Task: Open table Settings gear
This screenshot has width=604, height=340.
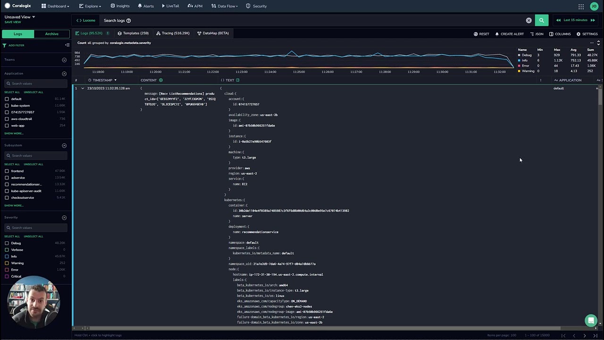Action: (x=587, y=34)
